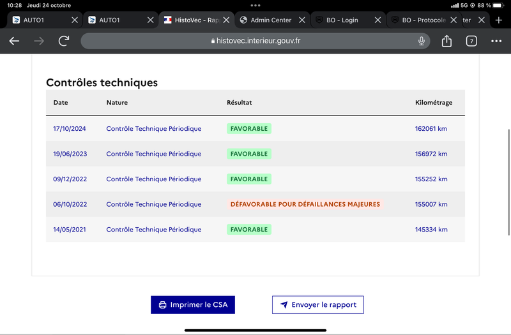Click the DÉFAVORABLE POUR DÉFAILLANCES MAJEURES badge
The image size is (511, 335).
pyautogui.click(x=305, y=204)
